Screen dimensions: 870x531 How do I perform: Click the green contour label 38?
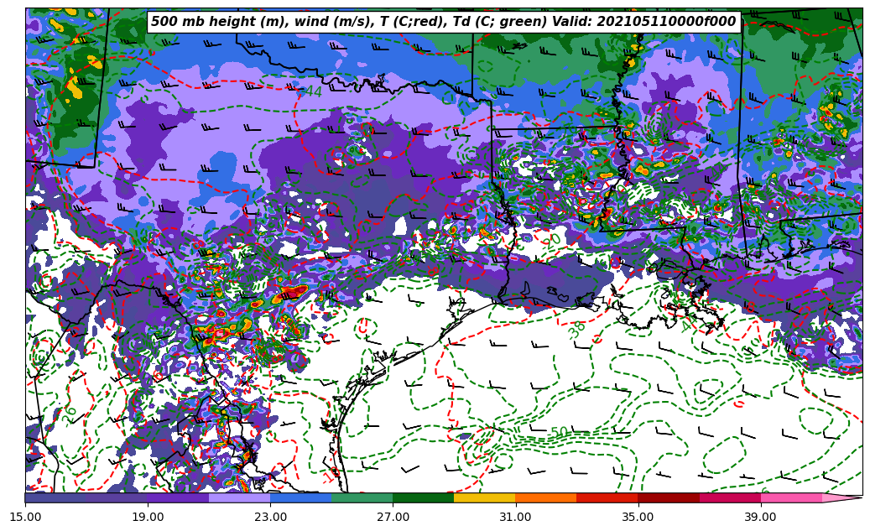click(576, 330)
